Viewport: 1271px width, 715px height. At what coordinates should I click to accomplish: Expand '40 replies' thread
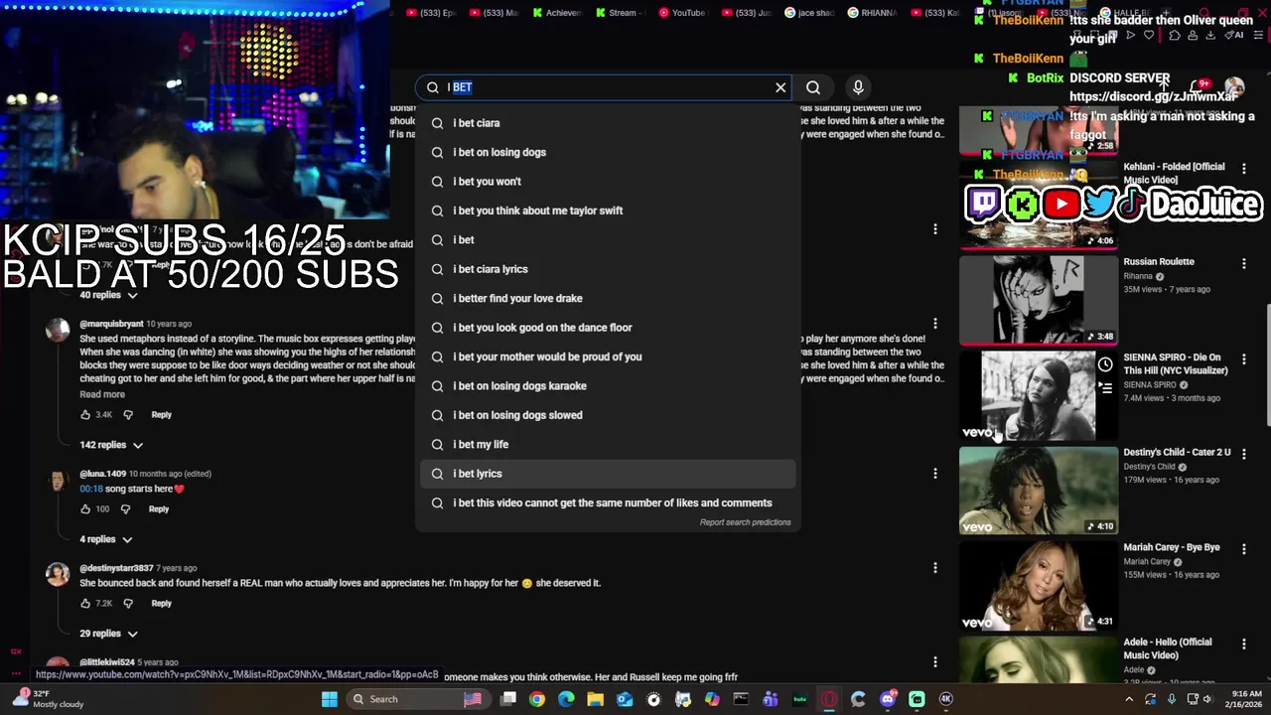tap(108, 295)
